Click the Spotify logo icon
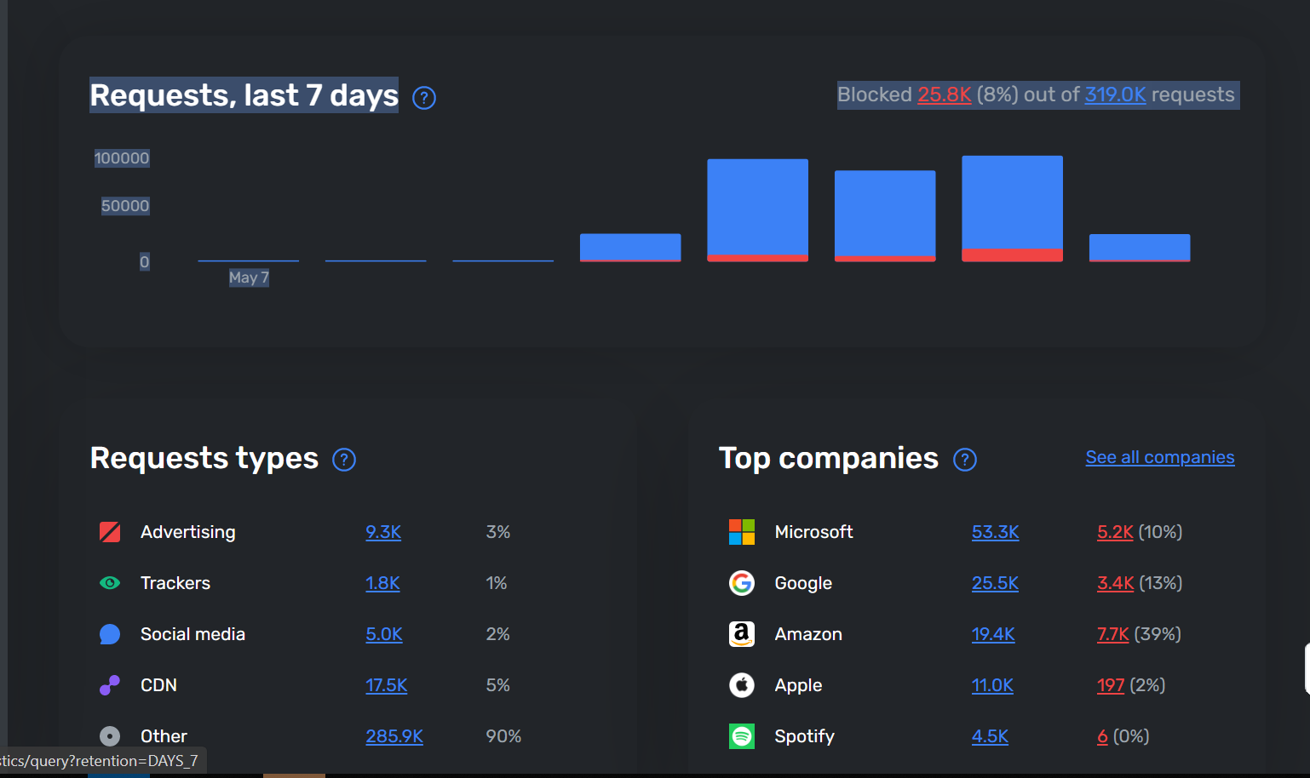 point(742,736)
